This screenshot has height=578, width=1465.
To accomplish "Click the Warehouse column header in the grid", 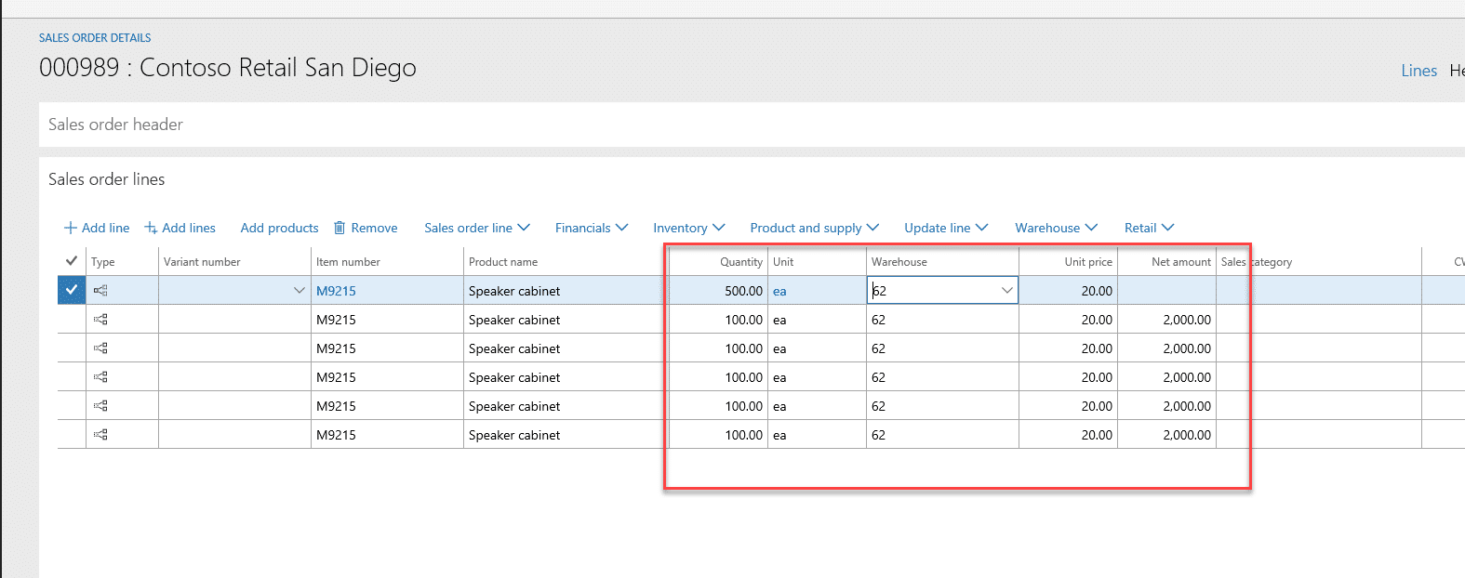I will click(x=899, y=262).
